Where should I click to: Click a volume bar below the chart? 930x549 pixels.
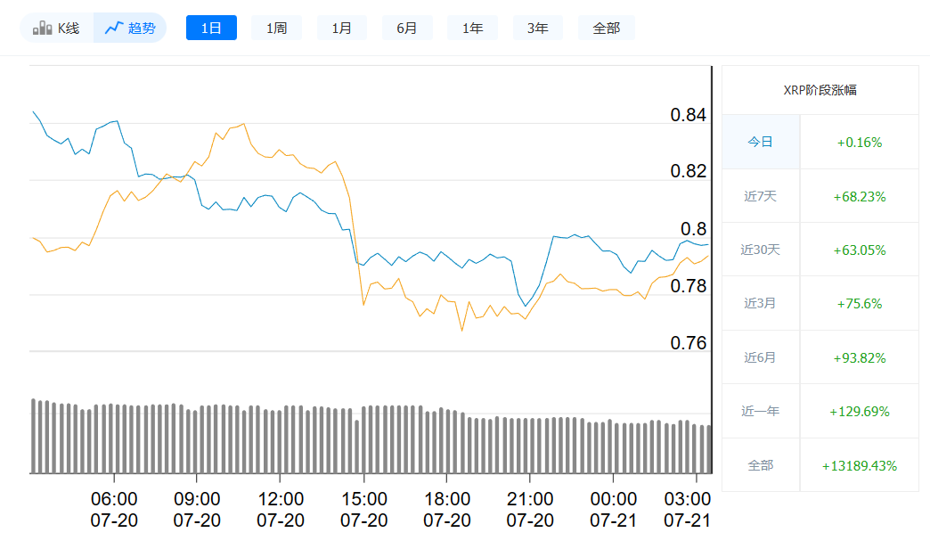pyautogui.click(x=356, y=437)
